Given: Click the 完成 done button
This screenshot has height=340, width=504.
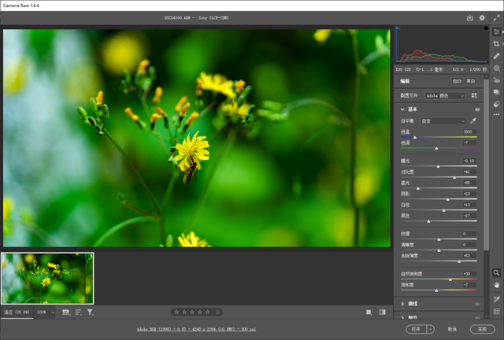Looking at the screenshot, I should pos(481,329).
